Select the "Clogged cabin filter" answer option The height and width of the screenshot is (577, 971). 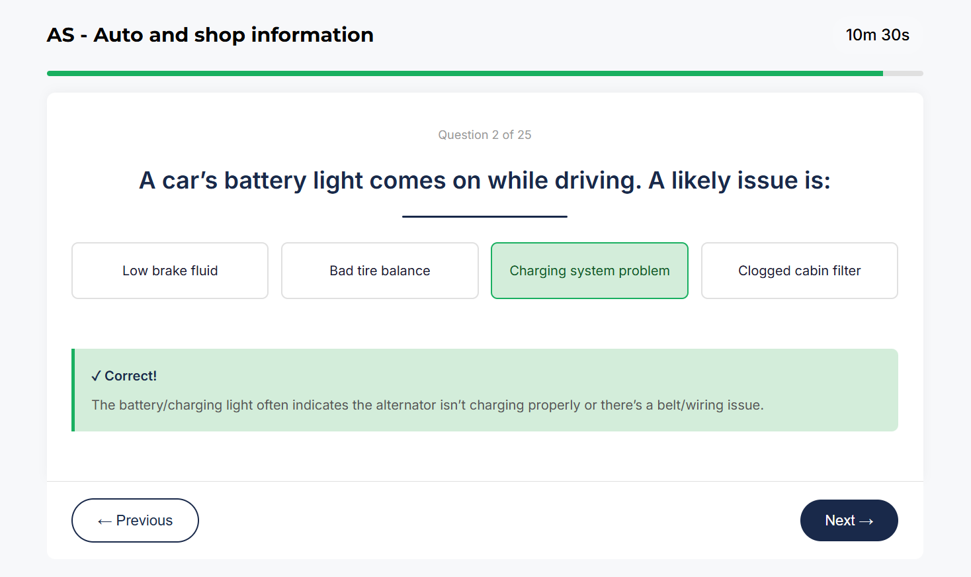(x=799, y=271)
